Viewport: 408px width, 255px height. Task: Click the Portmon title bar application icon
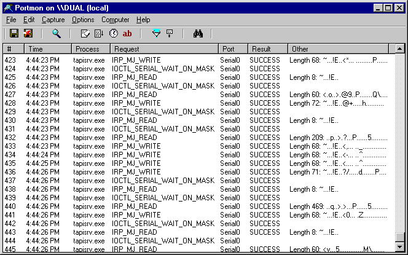(7, 7)
